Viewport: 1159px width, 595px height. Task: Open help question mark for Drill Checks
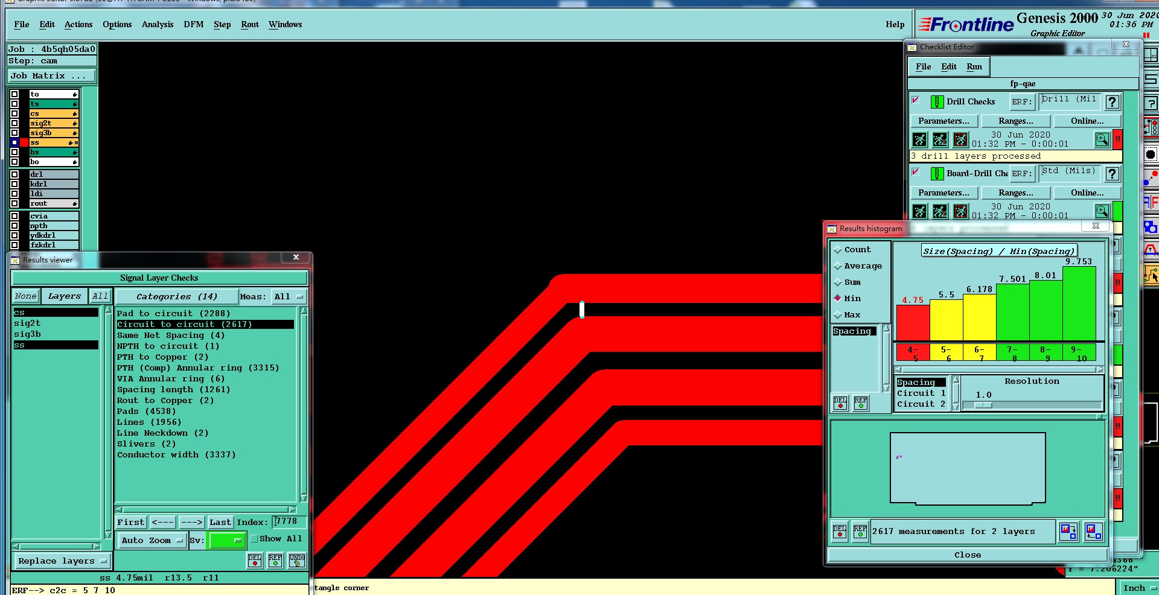pos(1112,102)
